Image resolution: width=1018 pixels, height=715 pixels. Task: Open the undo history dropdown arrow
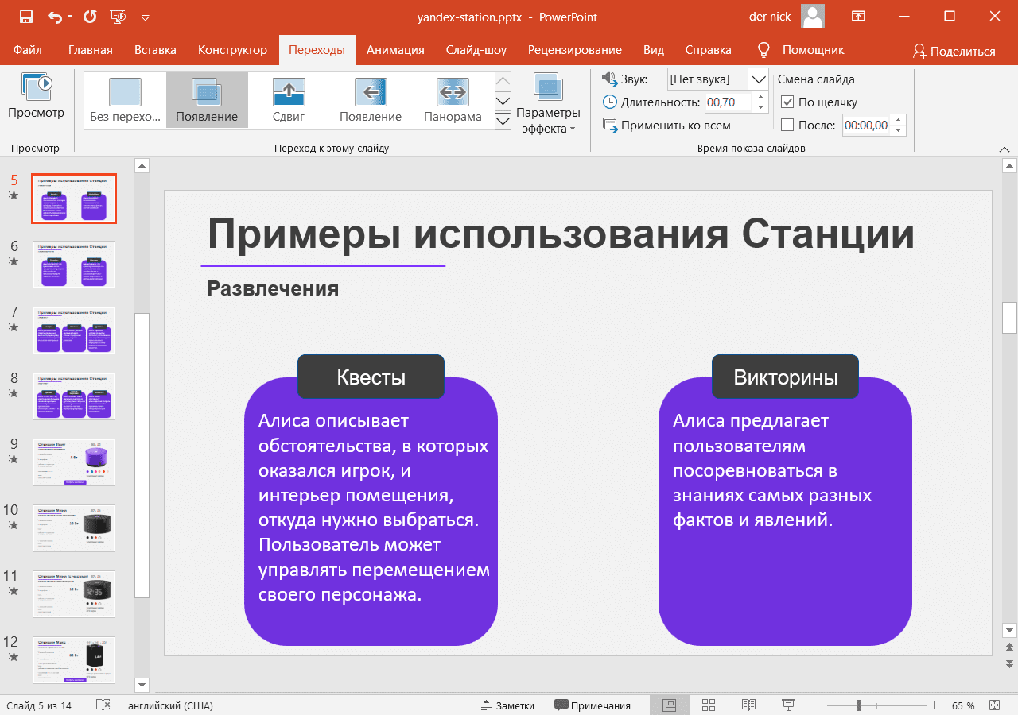[x=70, y=17]
